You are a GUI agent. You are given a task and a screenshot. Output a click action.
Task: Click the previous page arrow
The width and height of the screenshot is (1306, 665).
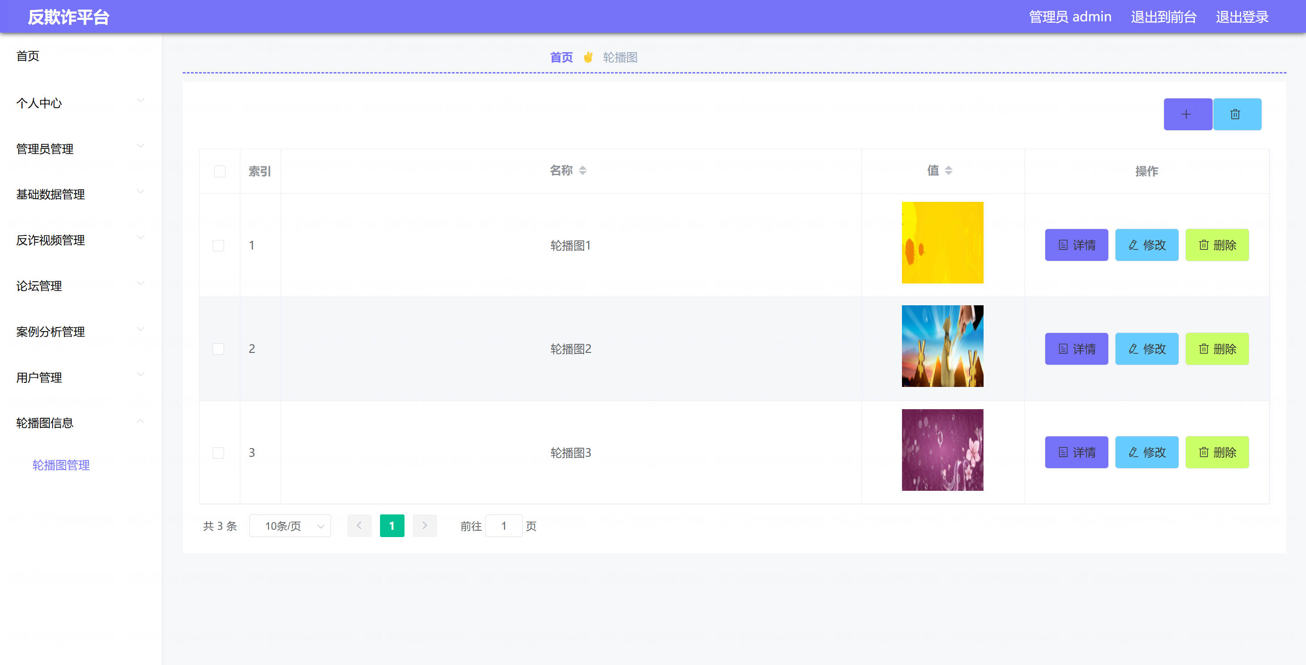[359, 525]
